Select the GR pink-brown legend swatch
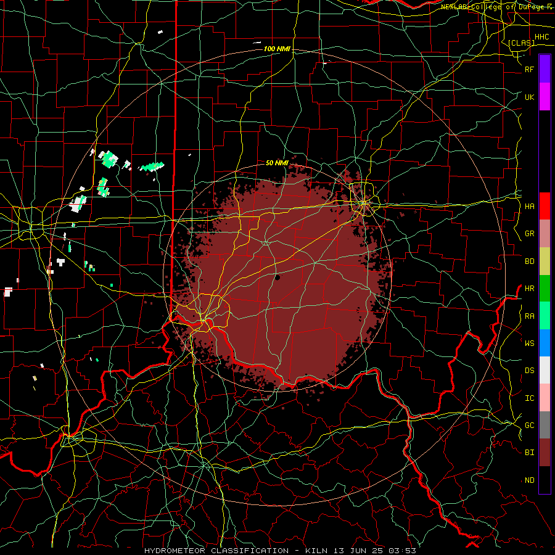Image resolution: width=555 pixels, height=555 pixels. (x=545, y=233)
